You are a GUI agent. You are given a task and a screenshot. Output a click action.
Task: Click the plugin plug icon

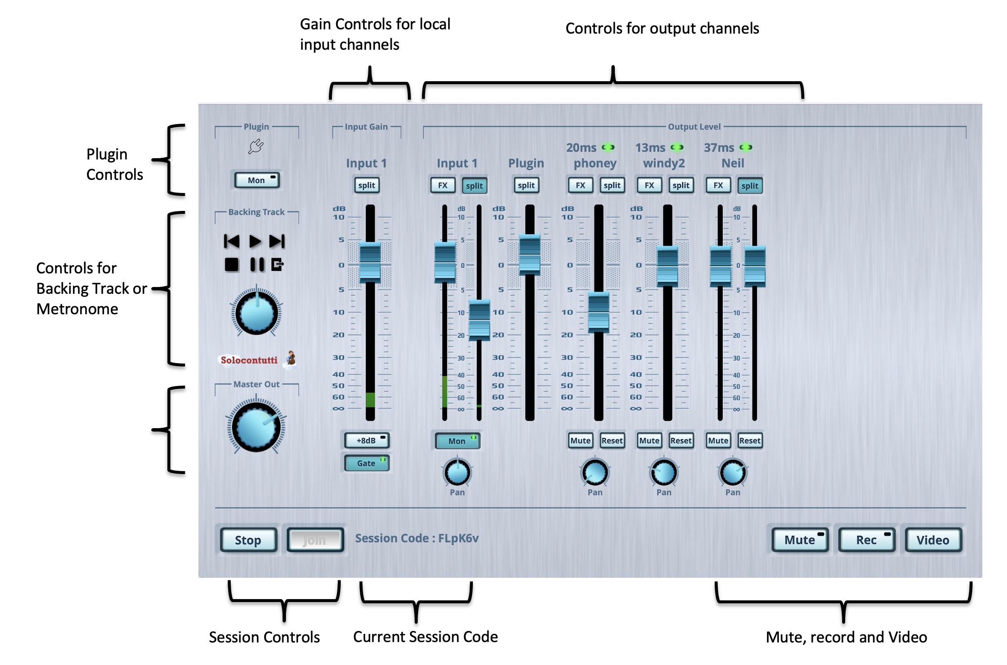pyautogui.click(x=256, y=147)
